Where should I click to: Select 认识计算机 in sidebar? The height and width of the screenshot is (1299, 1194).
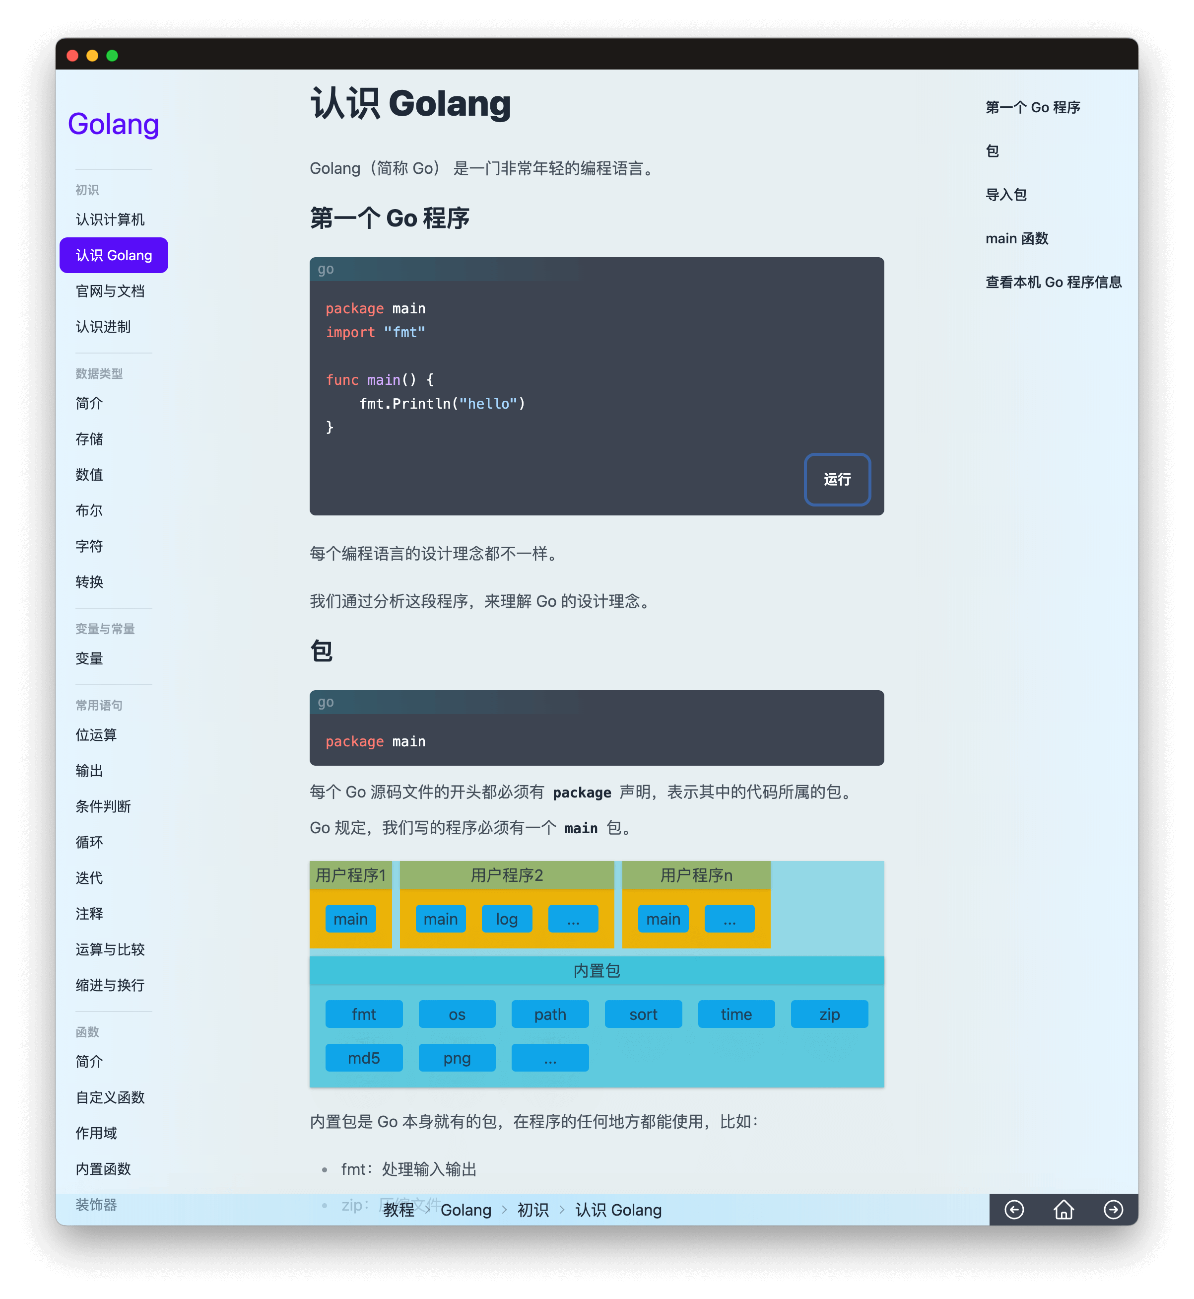click(110, 220)
